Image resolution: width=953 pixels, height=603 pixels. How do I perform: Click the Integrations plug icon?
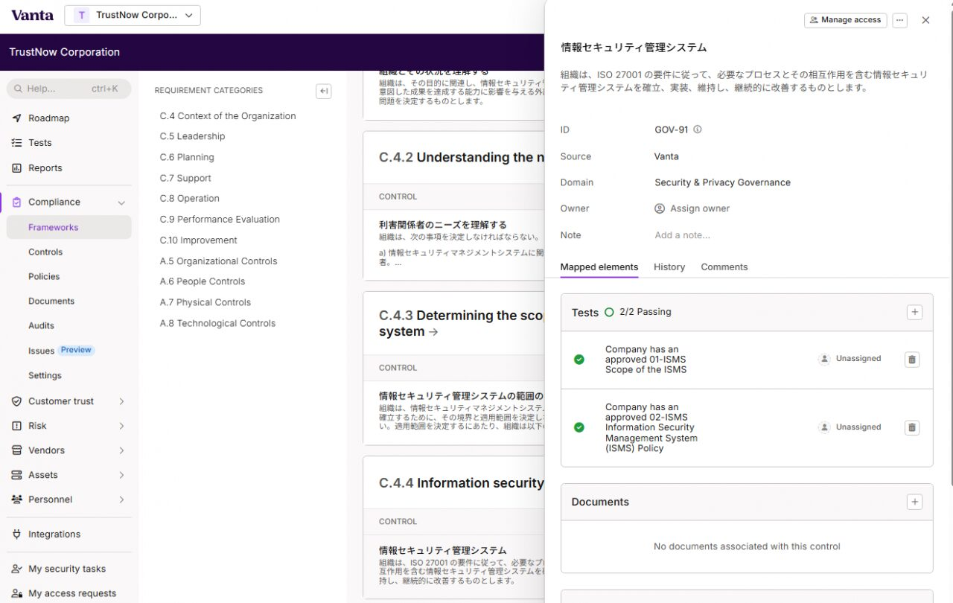click(x=17, y=535)
